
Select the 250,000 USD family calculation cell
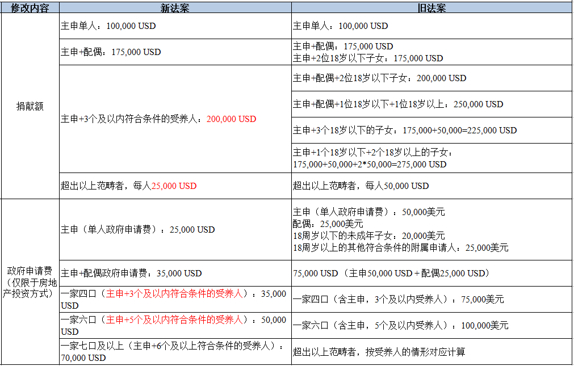coord(396,104)
